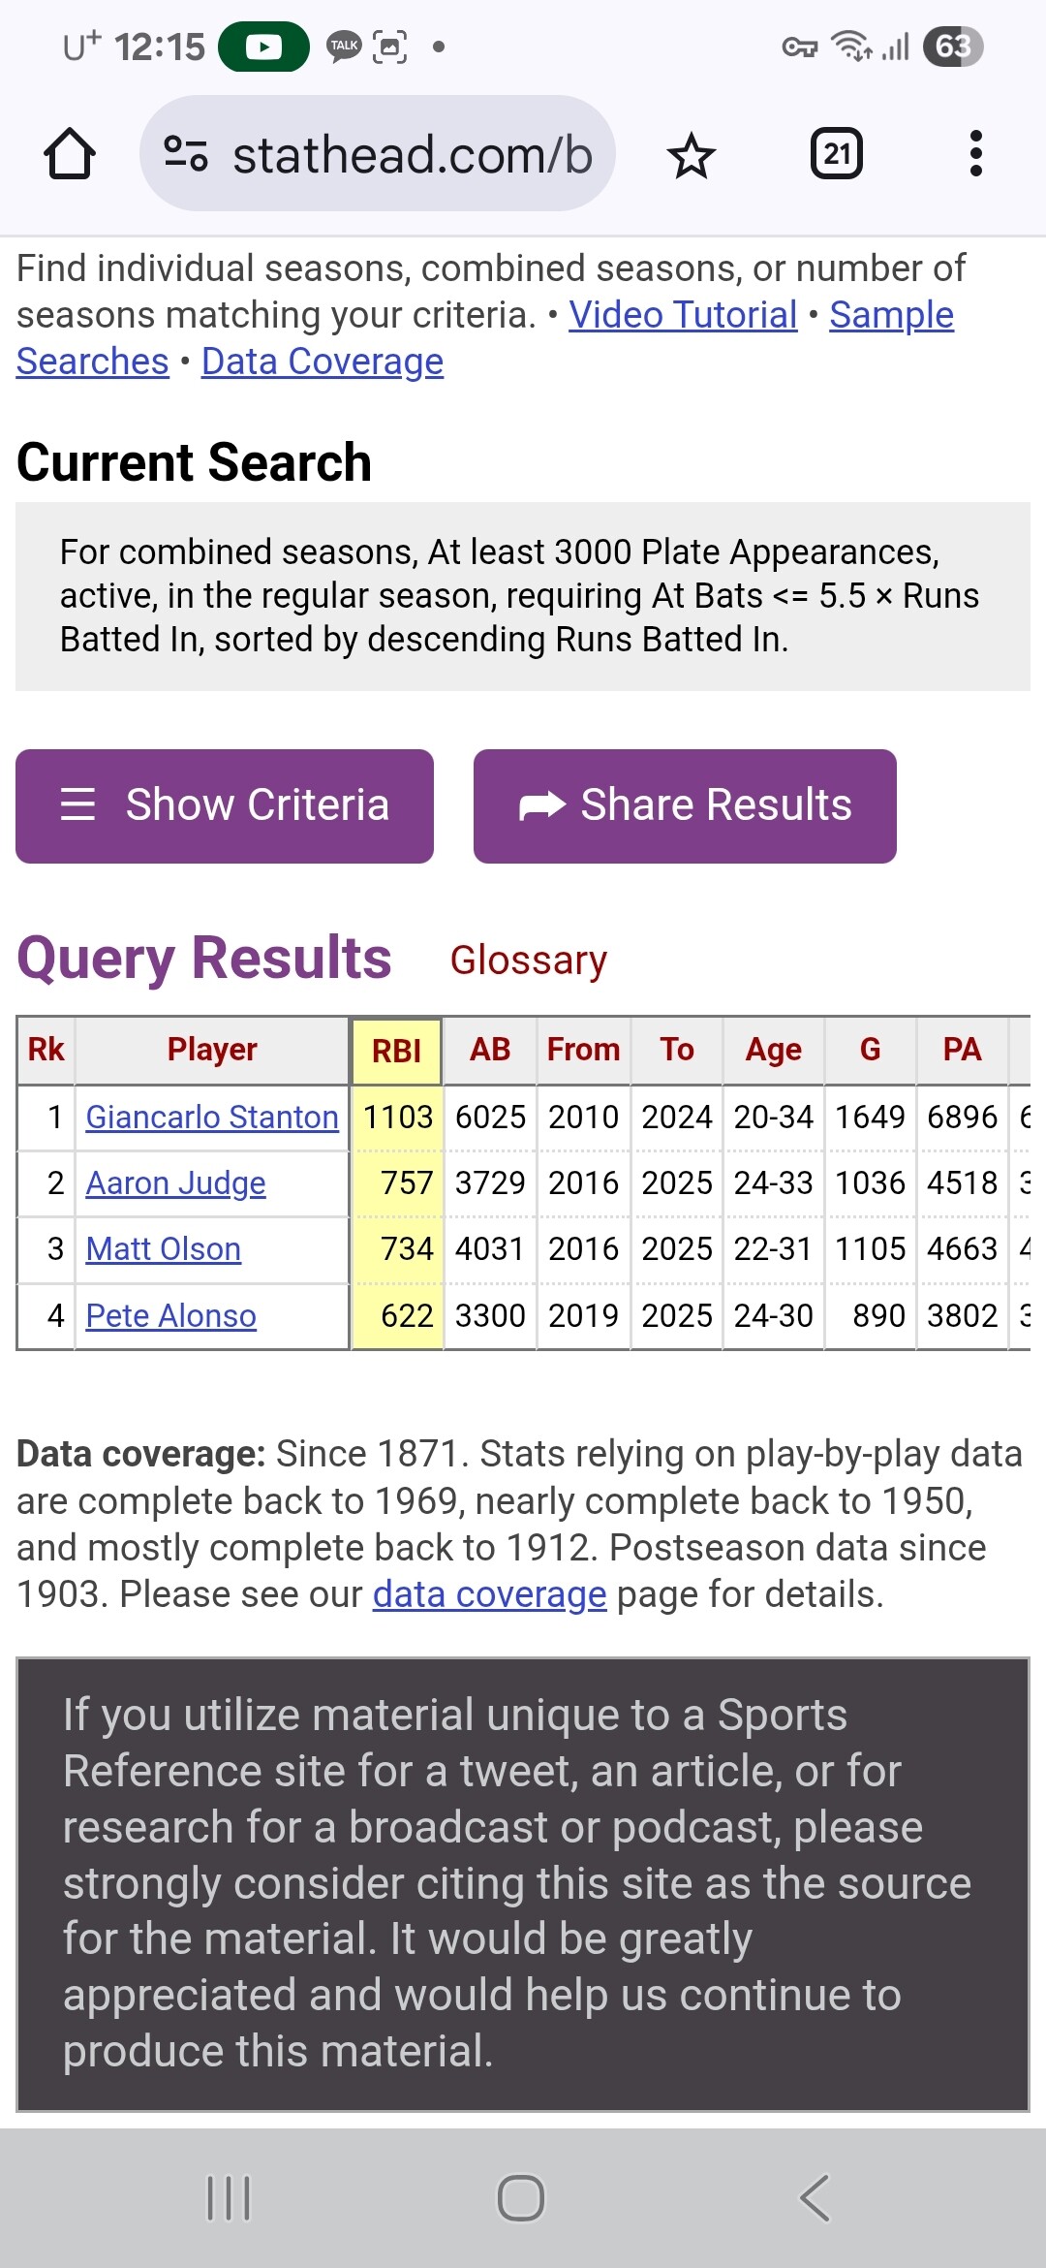Image resolution: width=1046 pixels, height=2268 pixels.
Task: Tap the stathead.com URL address field
Action: pyautogui.click(x=412, y=154)
